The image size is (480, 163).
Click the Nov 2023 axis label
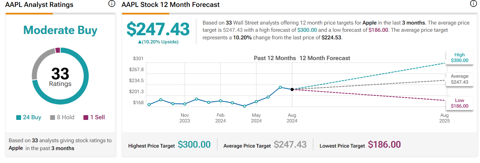point(185,118)
